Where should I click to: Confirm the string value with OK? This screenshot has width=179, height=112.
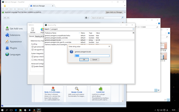point(84,59)
